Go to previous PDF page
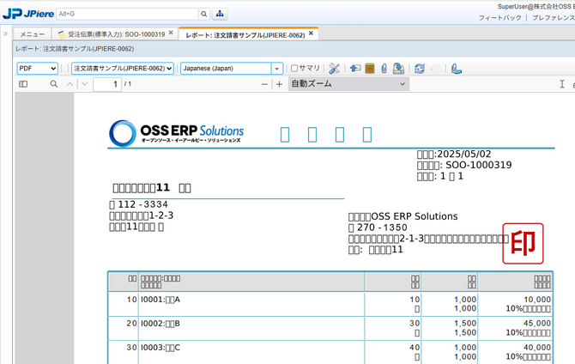The image size is (575, 364). 70,84
